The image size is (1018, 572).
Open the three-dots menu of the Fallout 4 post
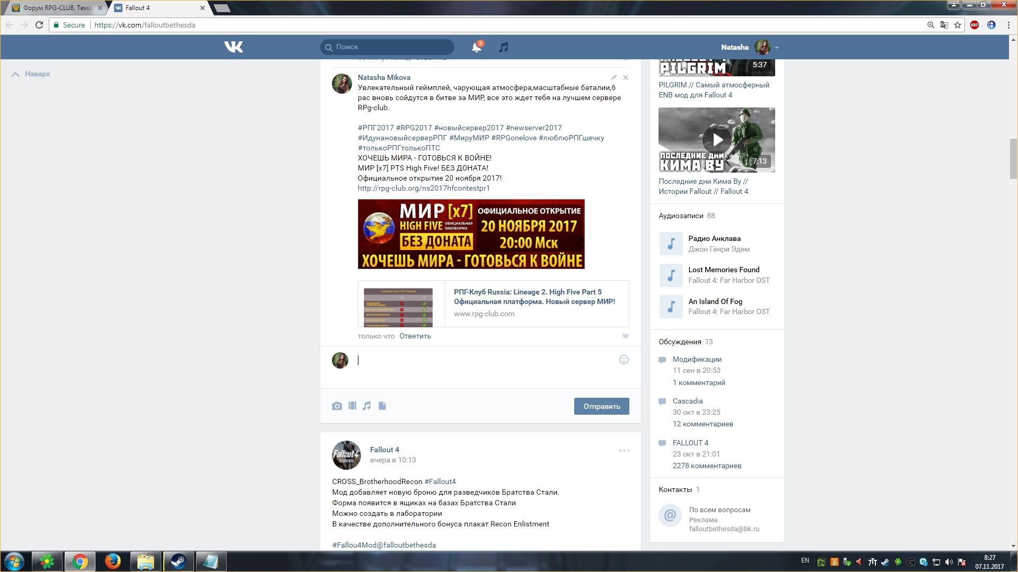point(624,451)
